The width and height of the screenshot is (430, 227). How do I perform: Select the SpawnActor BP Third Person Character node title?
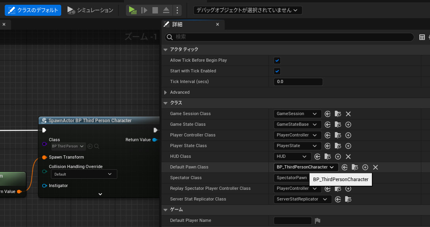90,120
